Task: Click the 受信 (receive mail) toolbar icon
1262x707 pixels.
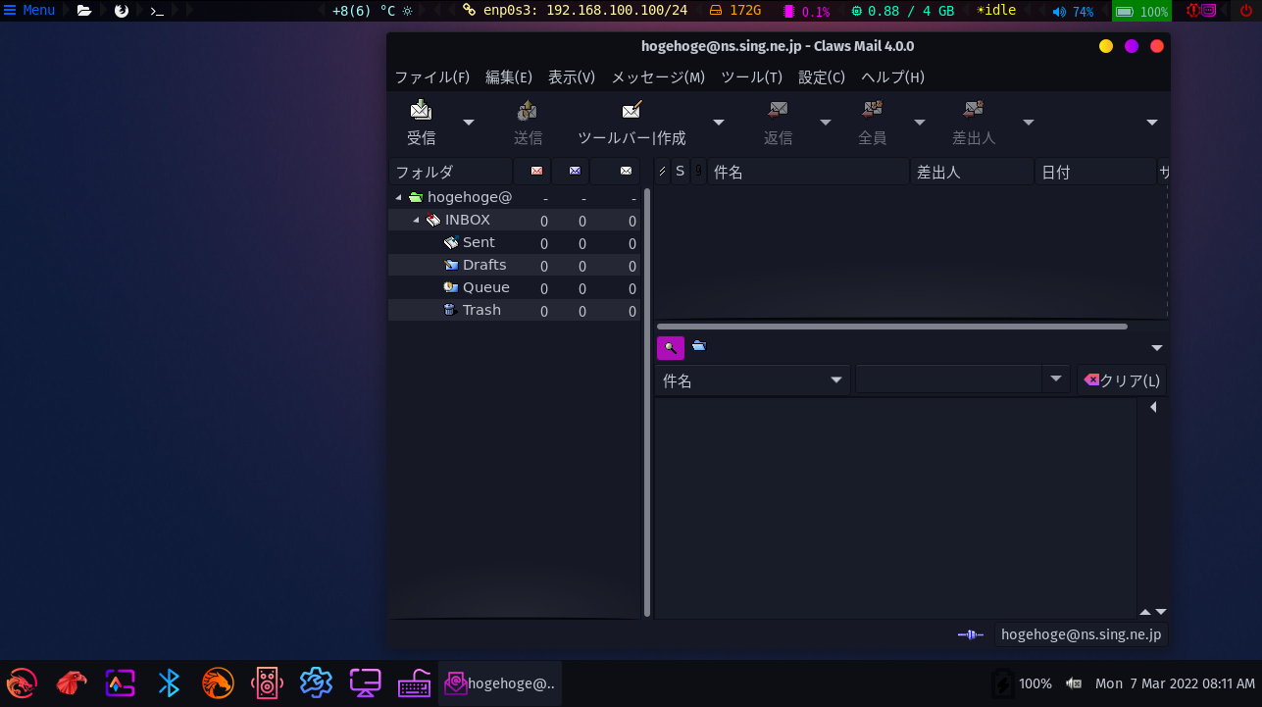Action: [421, 110]
